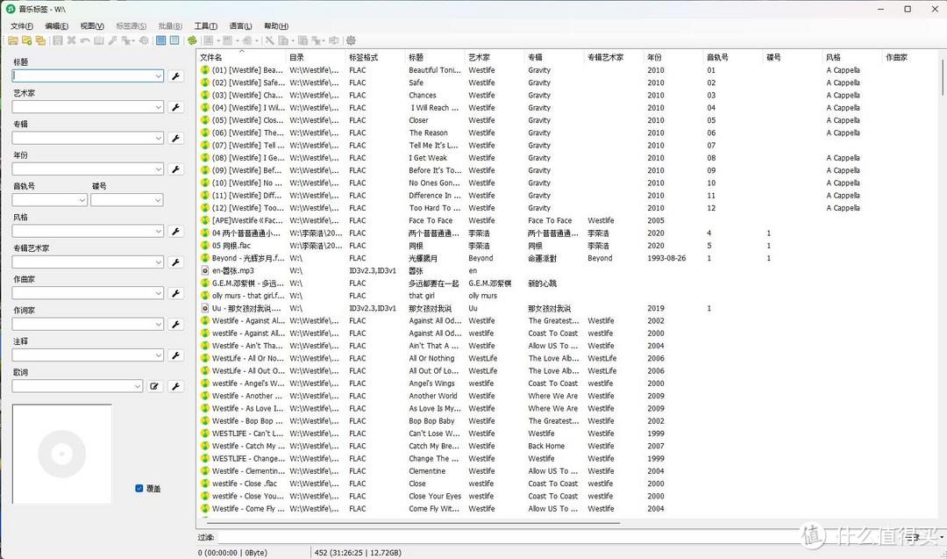This screenshot has height=559, width=947.
Task: Click the edit lyrics icon beside 歌词
Action: pyautogui.click(x=154, y=386)
